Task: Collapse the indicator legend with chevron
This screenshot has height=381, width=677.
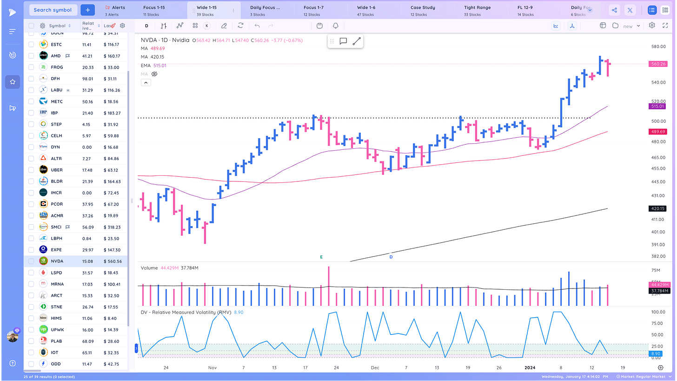Action: [146, 83]
